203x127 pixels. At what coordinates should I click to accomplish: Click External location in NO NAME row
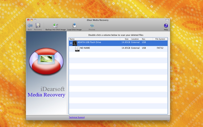(136, 48)
